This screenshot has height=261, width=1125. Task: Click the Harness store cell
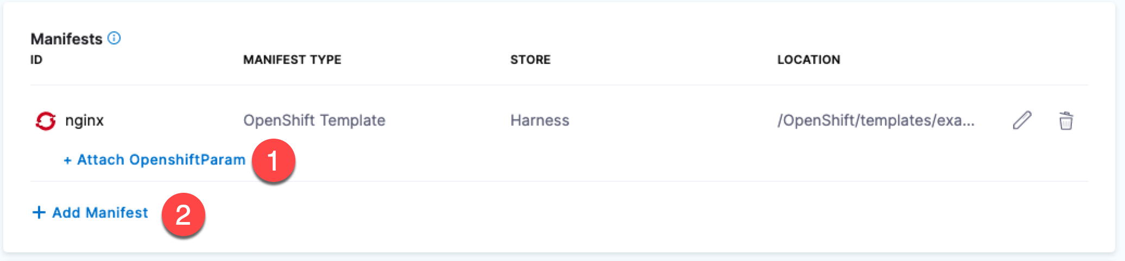pyautogui.click(x=540, y=120)
